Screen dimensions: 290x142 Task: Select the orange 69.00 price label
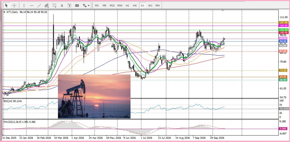point(284,77)
